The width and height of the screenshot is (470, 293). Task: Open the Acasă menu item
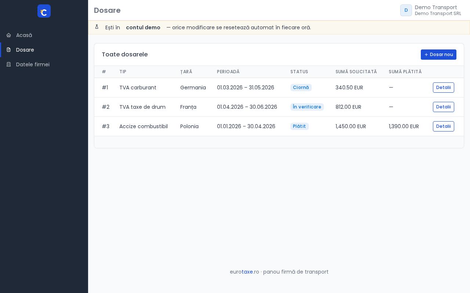[44, 35]
